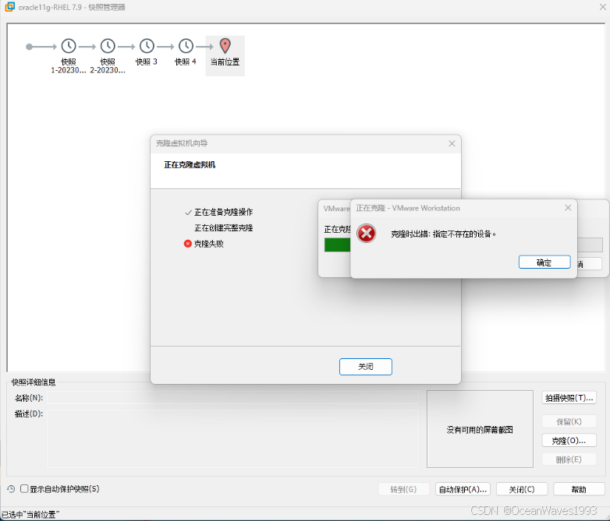Select snapshot 2-20230... clock icon
610x521 pixels.
tap(108, 46)
